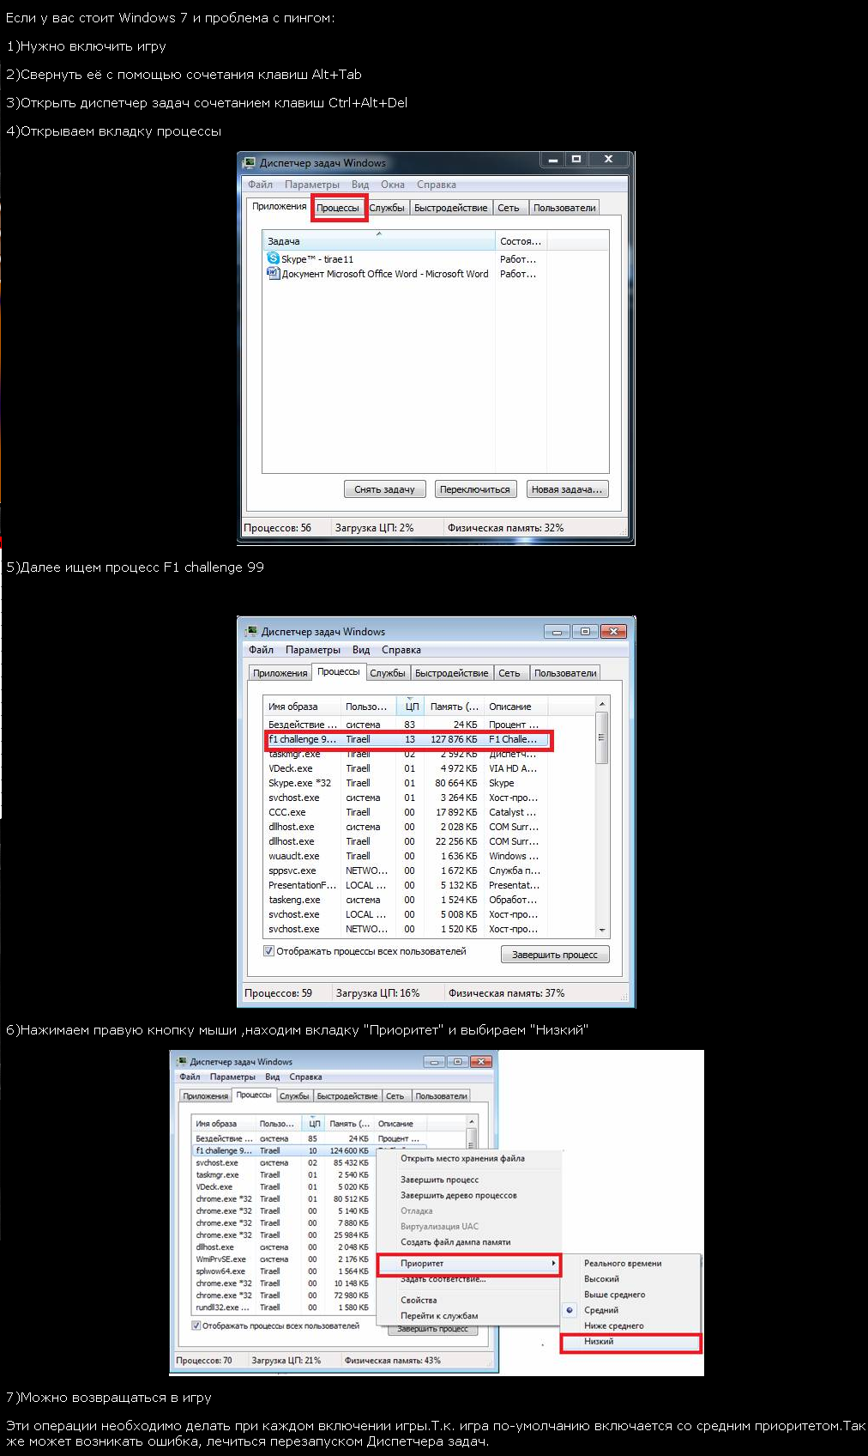
Task: Click the 'Снять задачу' button
Action: (384, 489)
